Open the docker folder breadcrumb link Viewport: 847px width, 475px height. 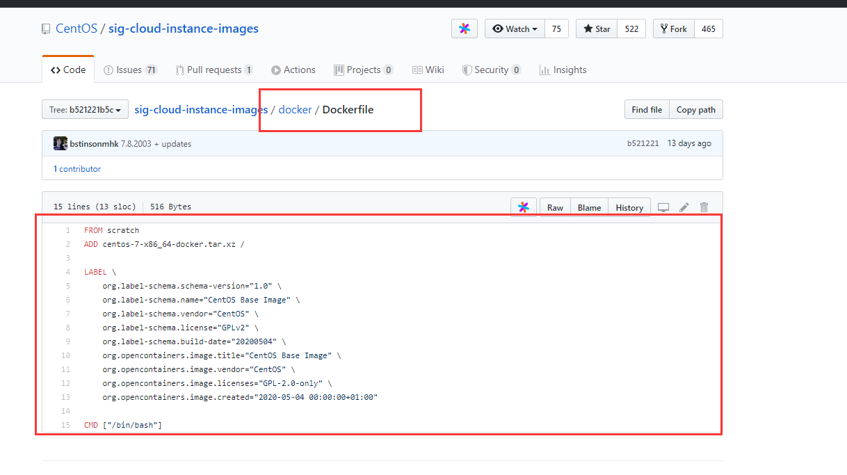click(x=295, y=110)
